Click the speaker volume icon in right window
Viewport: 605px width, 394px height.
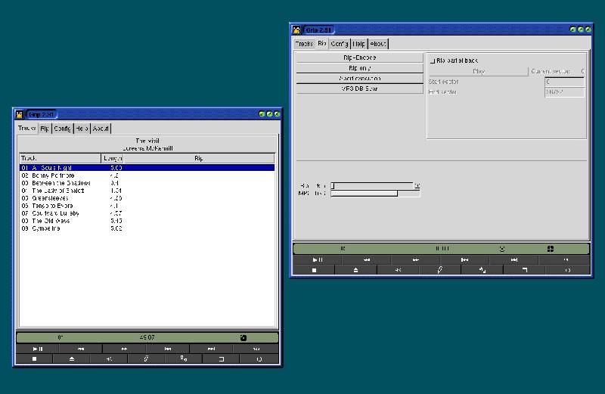pyautogui.click(x=397, y=270)
